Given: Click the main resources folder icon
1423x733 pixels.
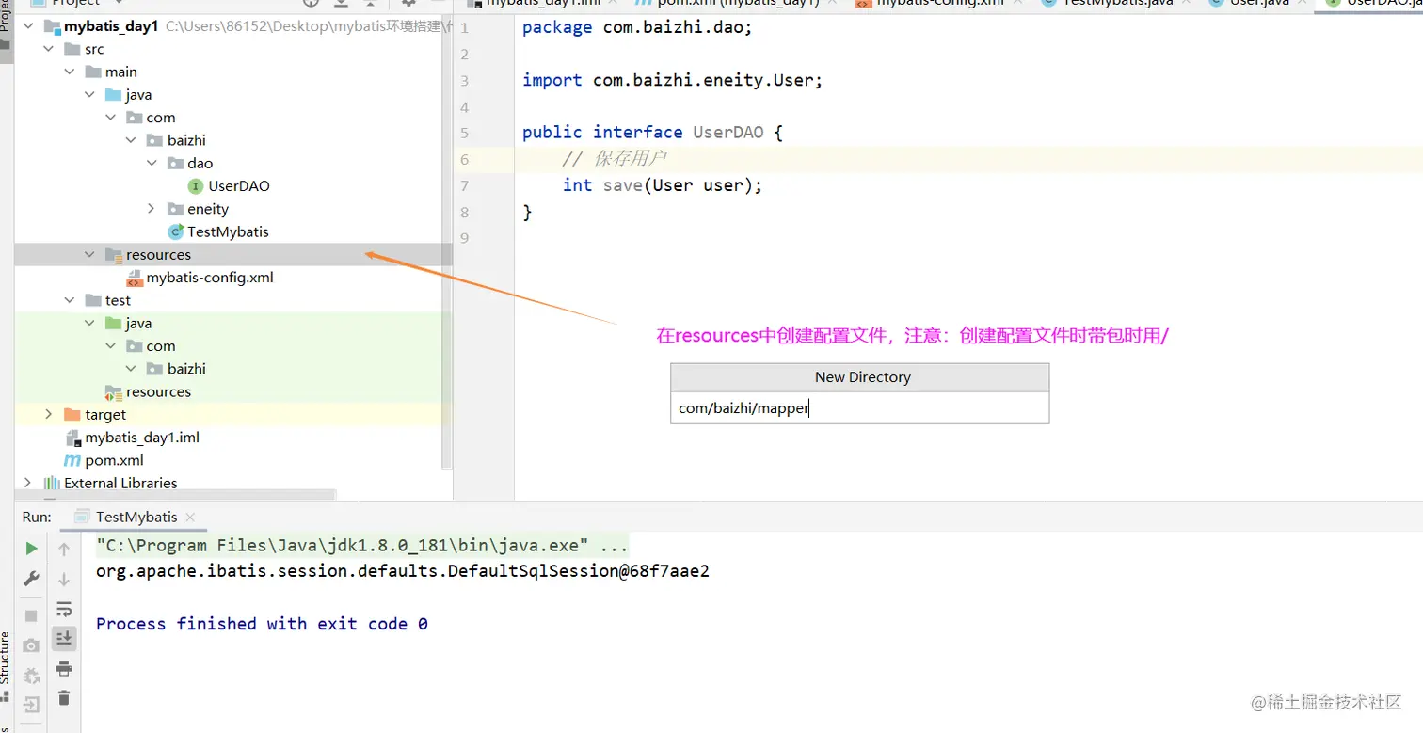Looking at the screenshot, I should (114, 255).
